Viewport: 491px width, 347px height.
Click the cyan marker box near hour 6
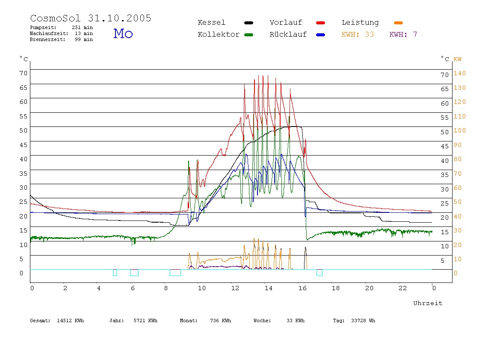point(134,273)
